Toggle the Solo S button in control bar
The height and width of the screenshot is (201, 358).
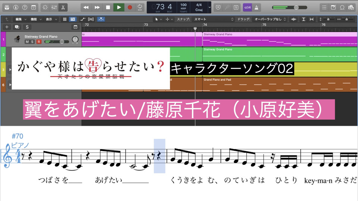click(x=236, y=7)
